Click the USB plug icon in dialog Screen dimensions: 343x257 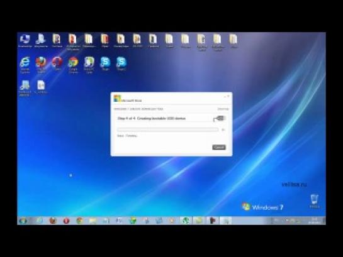(x=220, y=119)
